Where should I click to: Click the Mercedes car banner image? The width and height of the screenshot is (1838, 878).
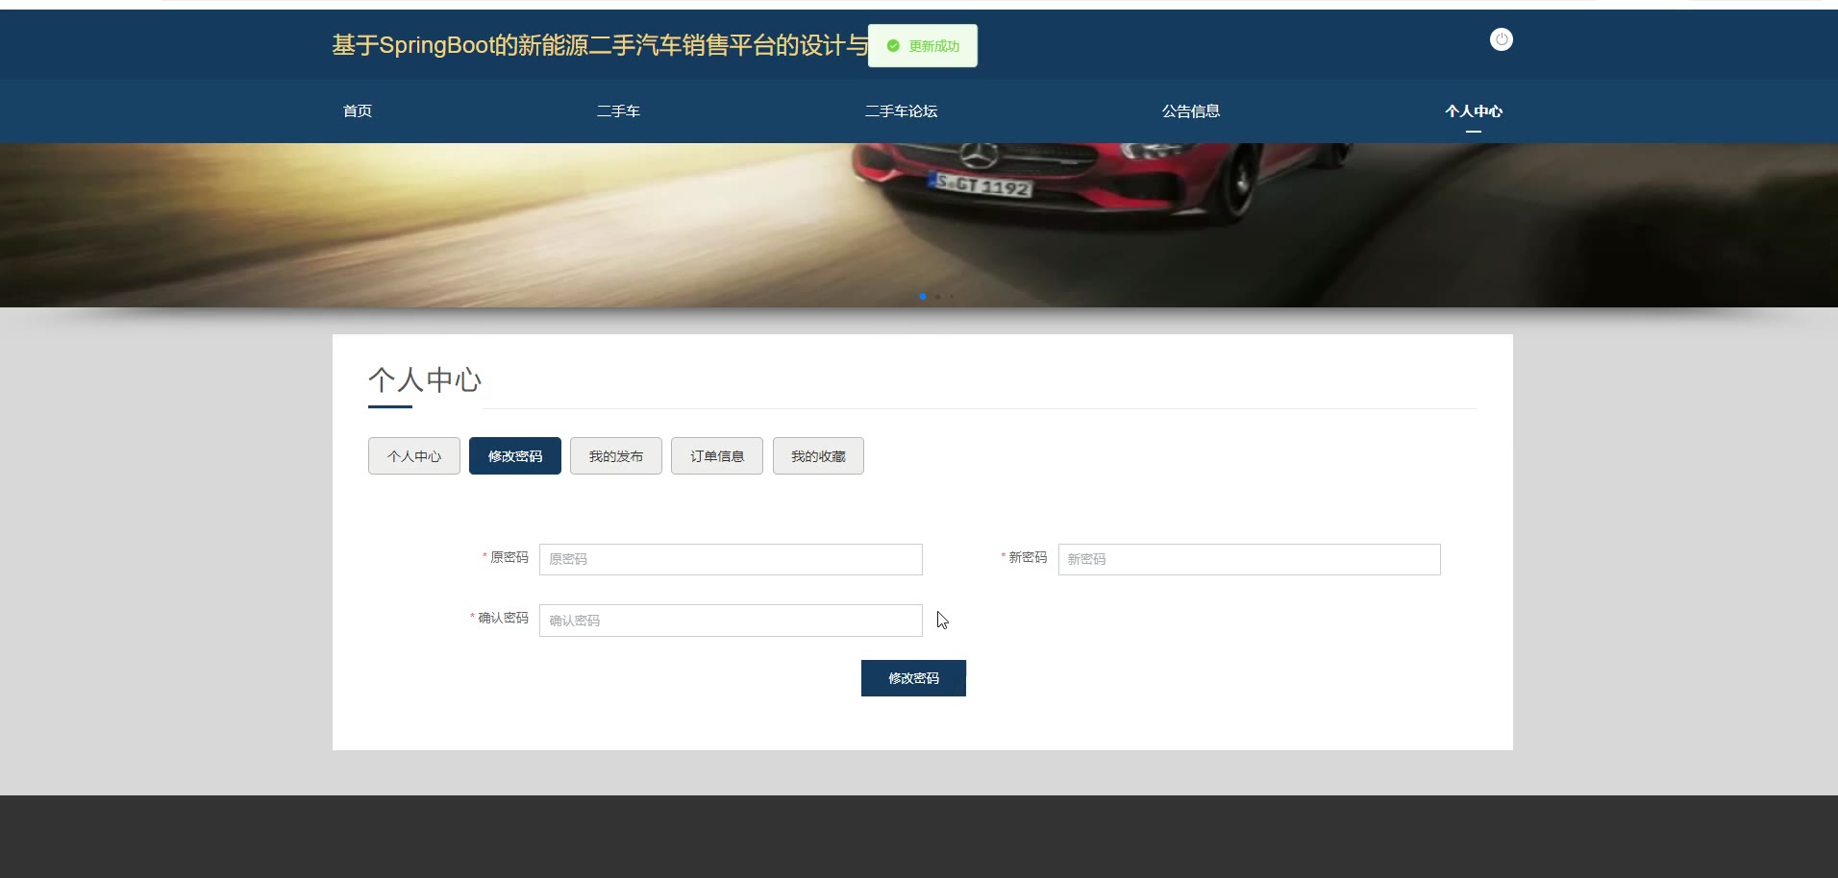tap(919, 225)
